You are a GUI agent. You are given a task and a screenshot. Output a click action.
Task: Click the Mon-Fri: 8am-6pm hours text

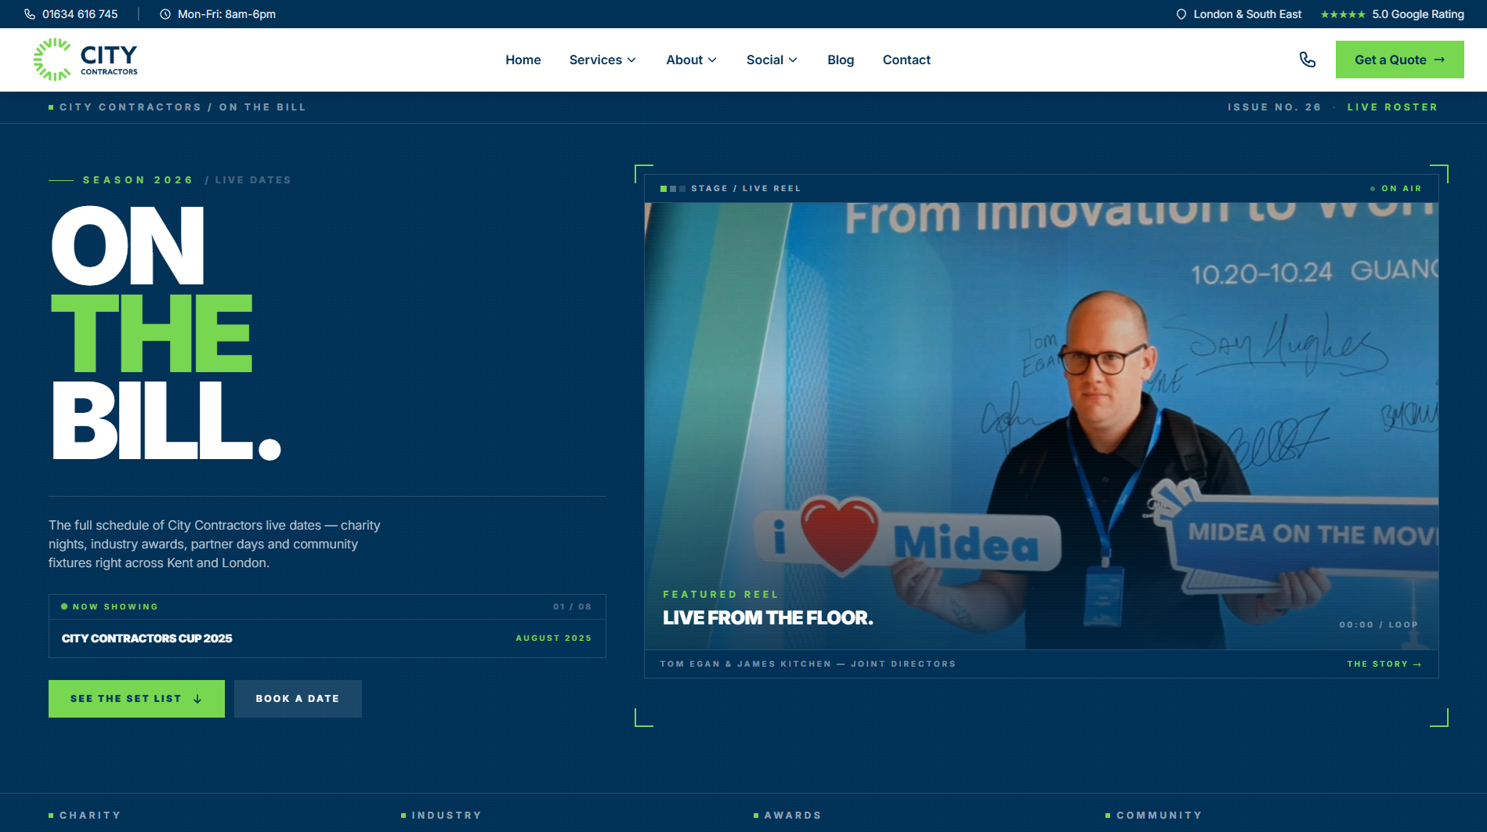coord(226,14)
